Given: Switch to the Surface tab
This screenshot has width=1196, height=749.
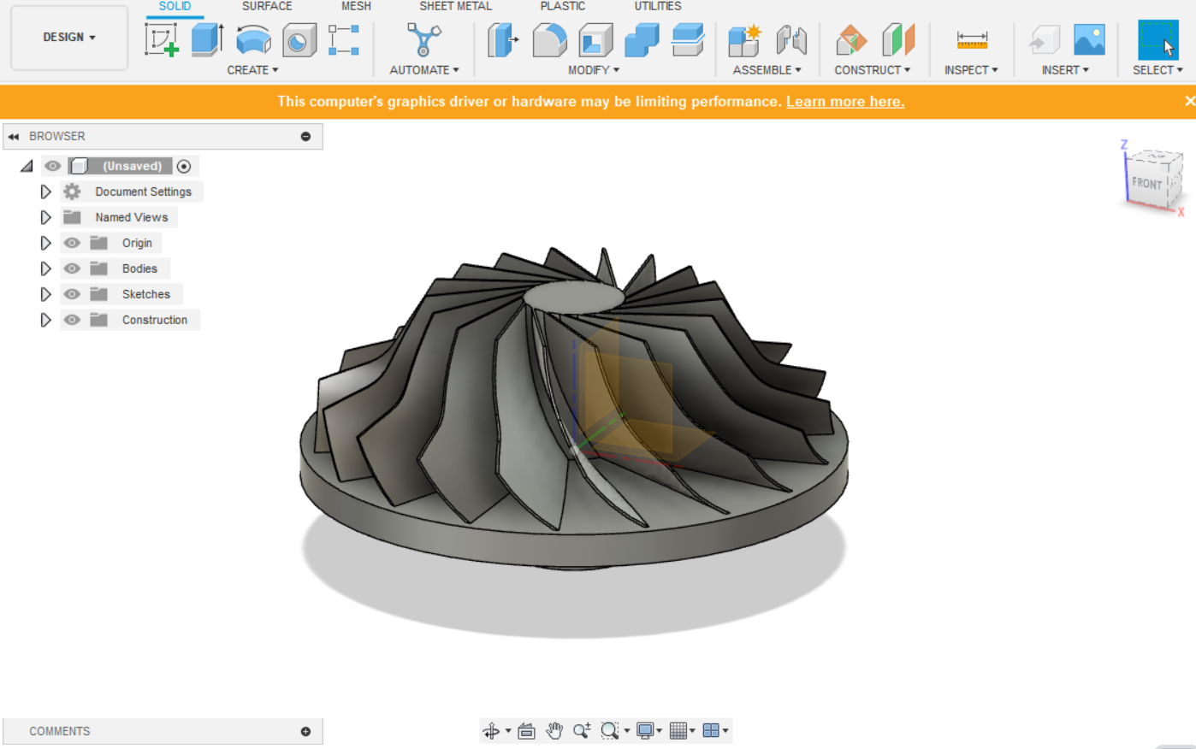Looking at the screenshot, I should tap(266, 6).
